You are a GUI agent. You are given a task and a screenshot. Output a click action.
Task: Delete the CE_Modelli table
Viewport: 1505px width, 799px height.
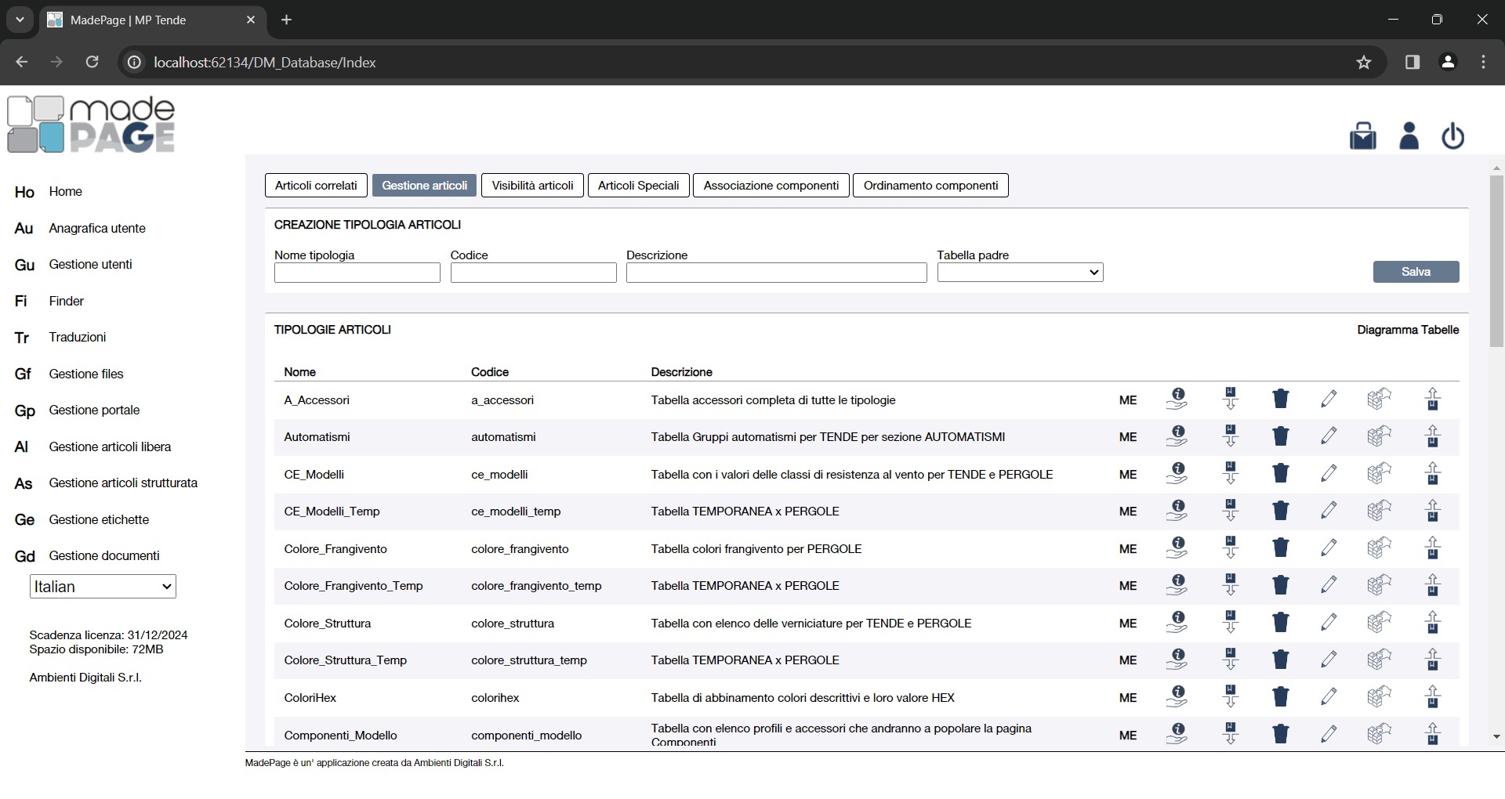tap(1281, 474)
